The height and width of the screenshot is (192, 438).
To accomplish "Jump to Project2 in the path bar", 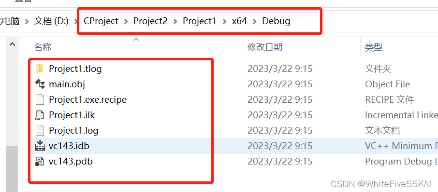I will click(150, 21).
